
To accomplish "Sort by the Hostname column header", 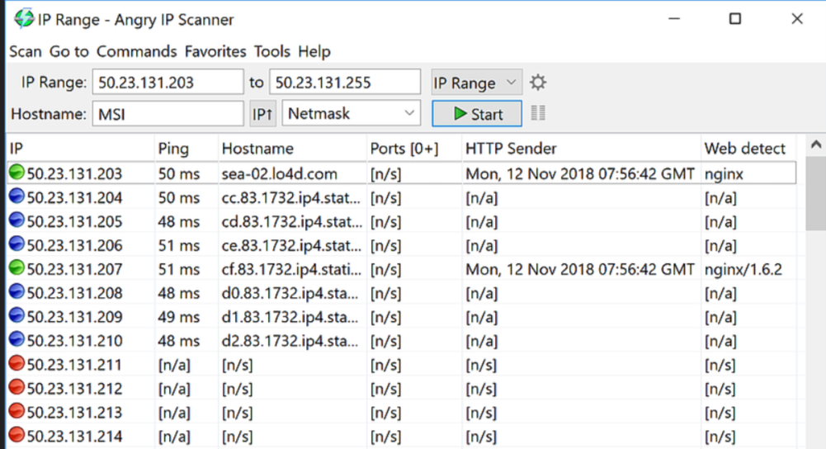I will pyautogui.click(x=292, y=149).
